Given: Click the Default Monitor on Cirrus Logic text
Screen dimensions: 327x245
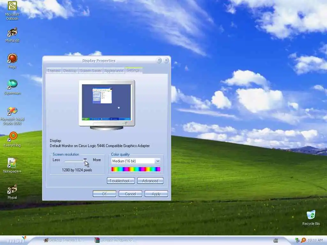Looking at the screenshot, I should point(100,145).
